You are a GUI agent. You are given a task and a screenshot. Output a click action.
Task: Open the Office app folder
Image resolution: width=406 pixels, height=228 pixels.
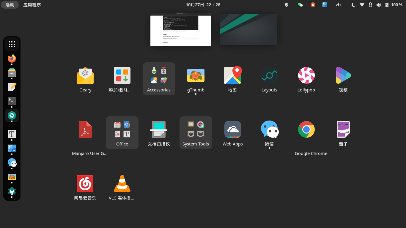coord(122,133)
